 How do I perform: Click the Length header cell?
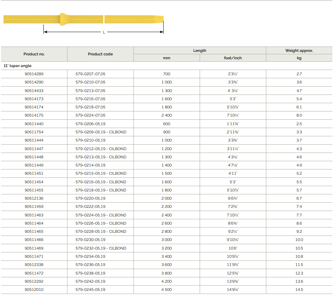pyautogui.click(x=200, y=51)
